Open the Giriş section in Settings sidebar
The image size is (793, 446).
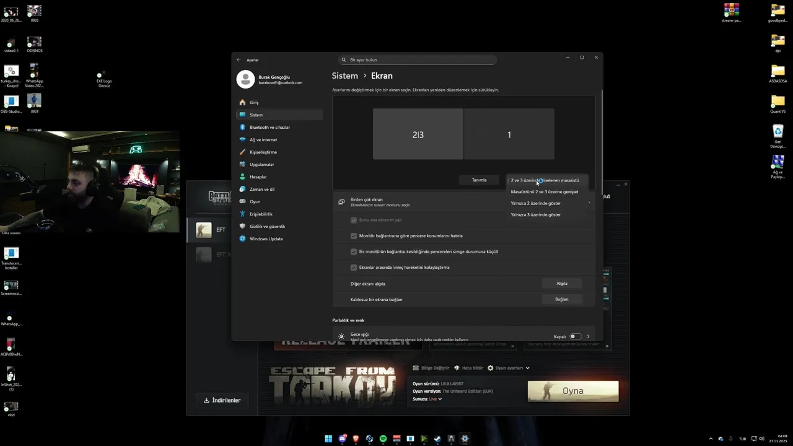279,102
